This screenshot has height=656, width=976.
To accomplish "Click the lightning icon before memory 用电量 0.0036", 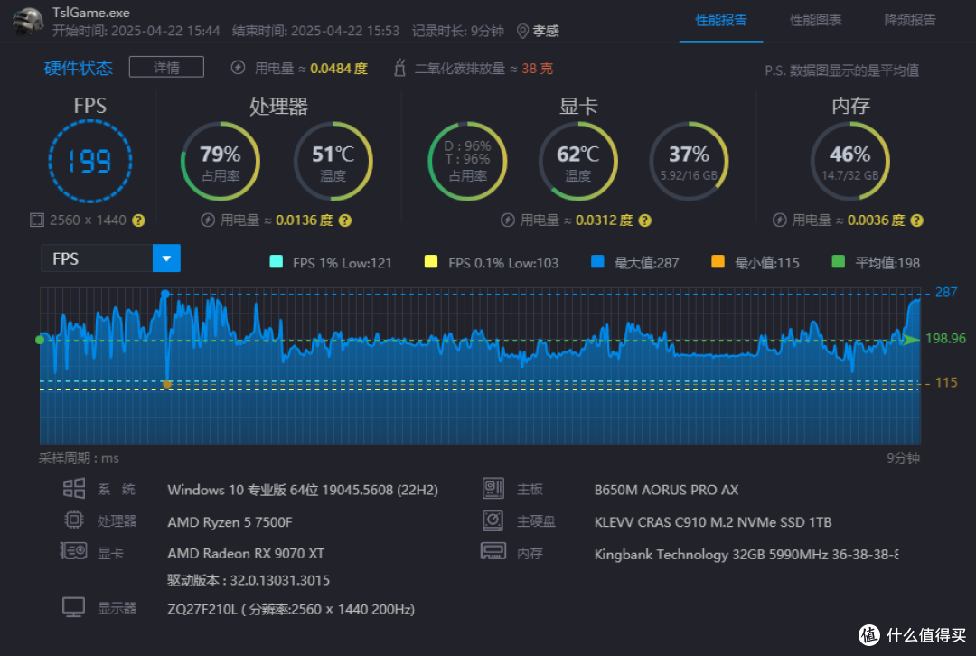I will click(779, 220).
